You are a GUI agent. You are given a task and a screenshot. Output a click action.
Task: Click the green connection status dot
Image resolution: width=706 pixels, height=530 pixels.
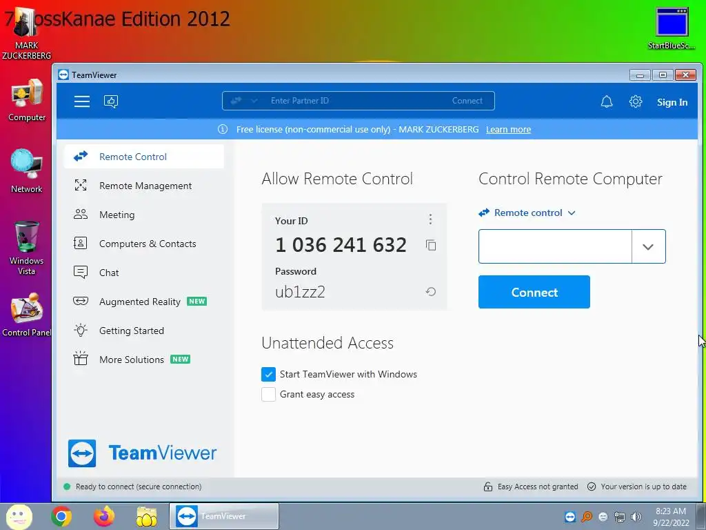point(67,487)
